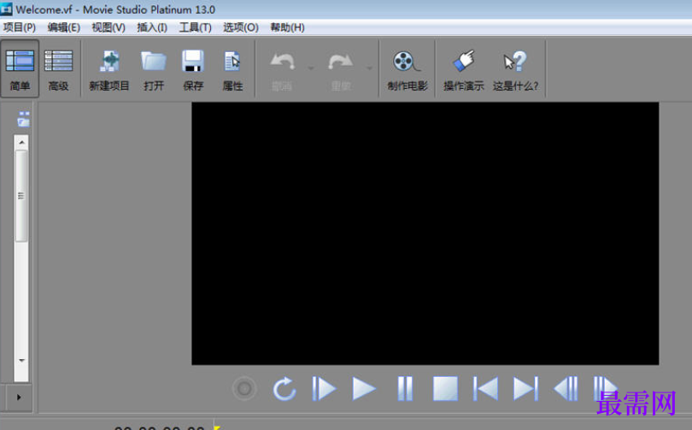Screen dimensions: 692x430
Task: Activate What's This? (这是什么?) help
Action: click(x=515, y=71)
